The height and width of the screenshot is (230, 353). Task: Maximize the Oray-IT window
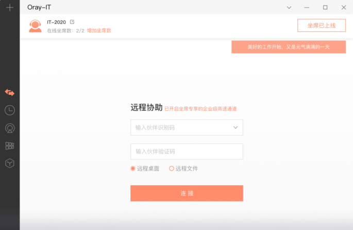325,7
